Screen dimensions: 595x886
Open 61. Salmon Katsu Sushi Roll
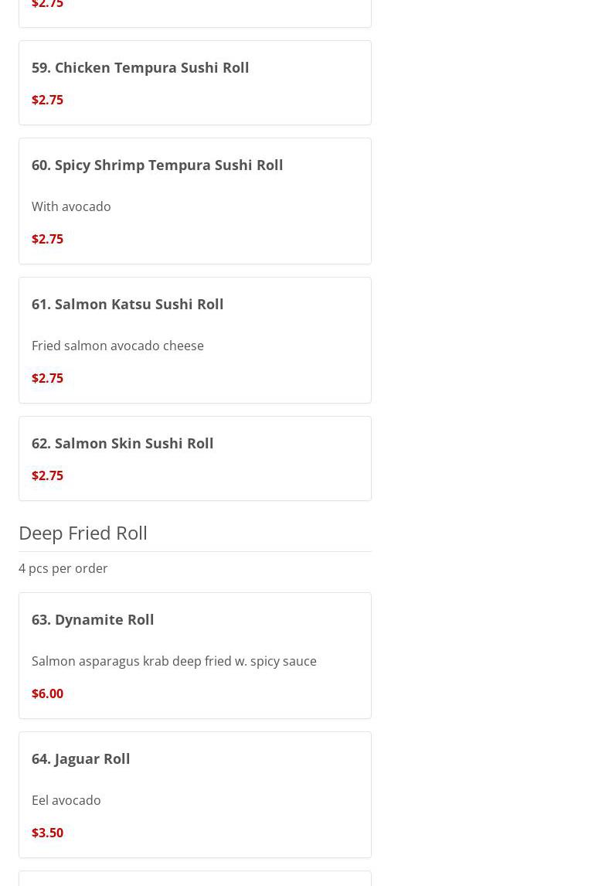[127, 304]
